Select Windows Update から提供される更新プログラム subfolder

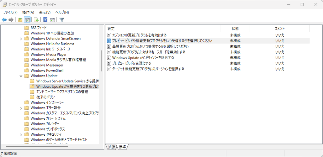67,86
